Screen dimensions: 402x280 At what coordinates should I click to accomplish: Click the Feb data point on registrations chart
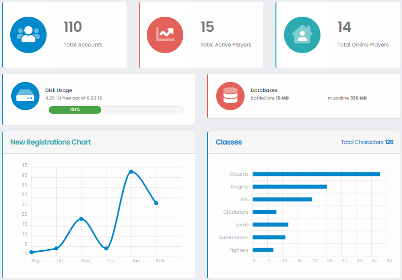tap(156, 203)
